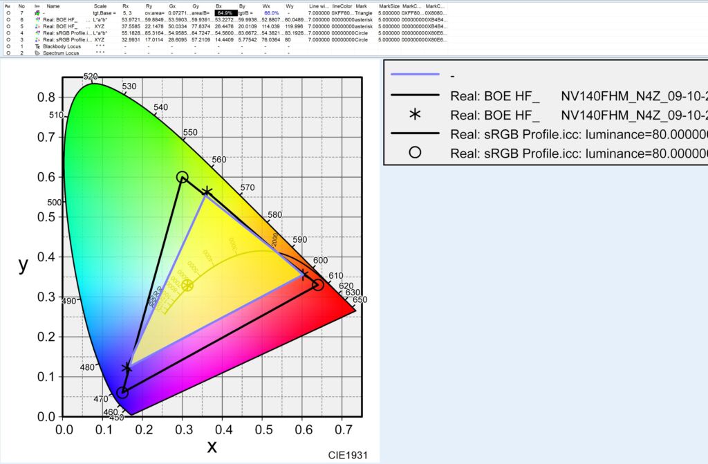The height and width of the screenshot is (464, 708).
Task: Click the Scale column header
Action: pyautogui.click(x=100, y=6)
